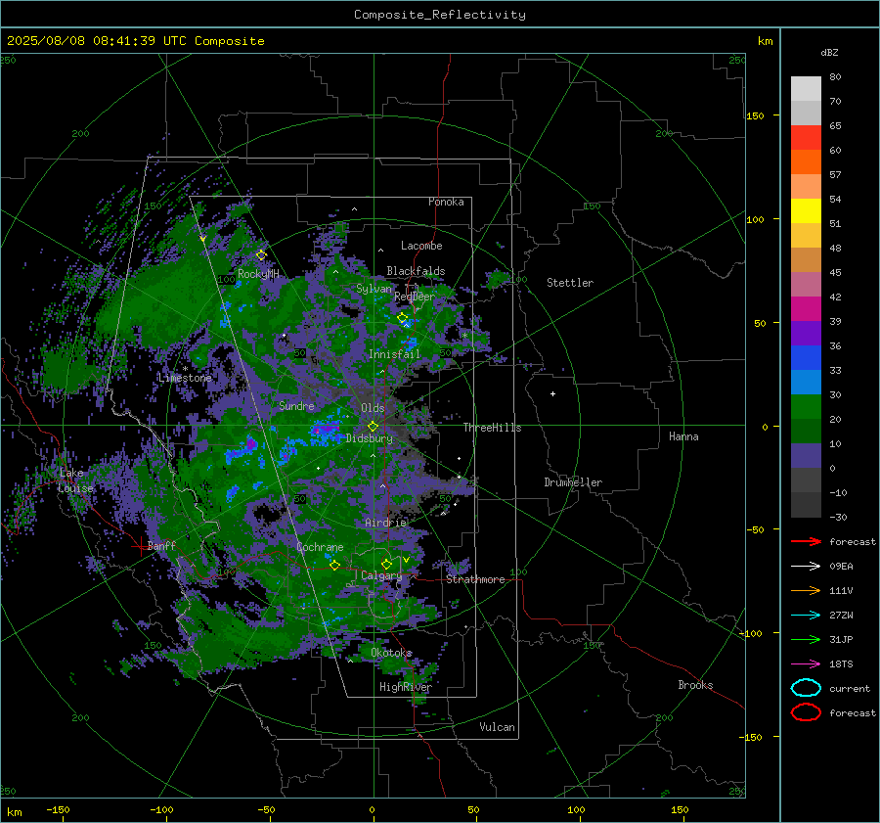This screenshot has height=823, width=880.
Task: Click the magenta 18TS arrow icon
Action: [806, 663]
